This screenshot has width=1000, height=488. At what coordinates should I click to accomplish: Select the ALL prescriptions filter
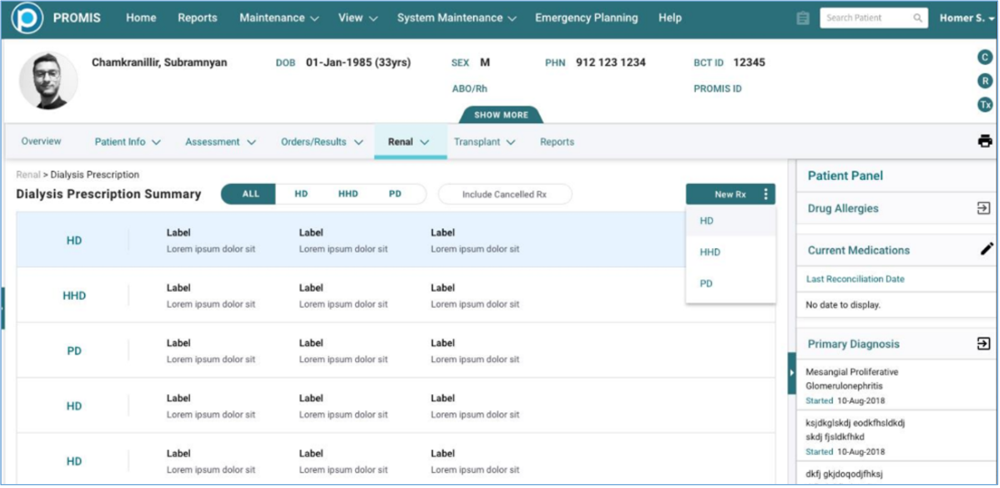click(250, 194)
